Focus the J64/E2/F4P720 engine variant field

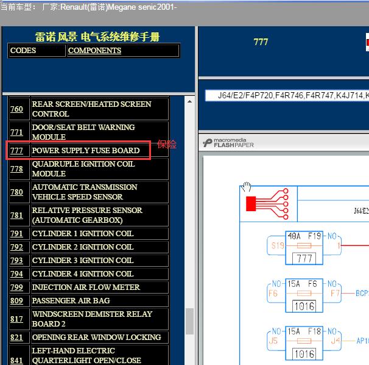click(287, 96)
